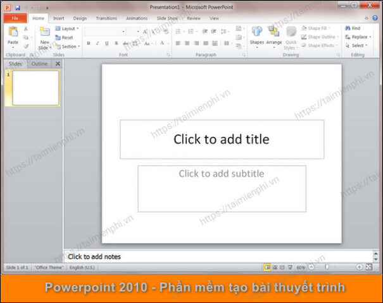Open the Change Case Aa dropdown
Screen dimensions: 383x303
click(148, 44)
